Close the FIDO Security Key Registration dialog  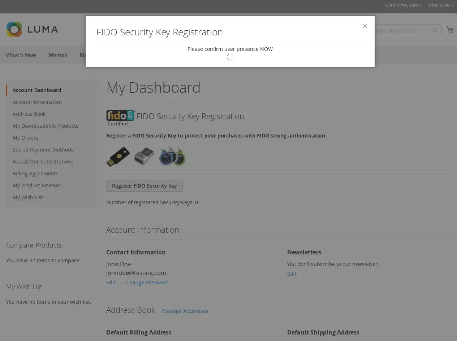pos(365,26)
